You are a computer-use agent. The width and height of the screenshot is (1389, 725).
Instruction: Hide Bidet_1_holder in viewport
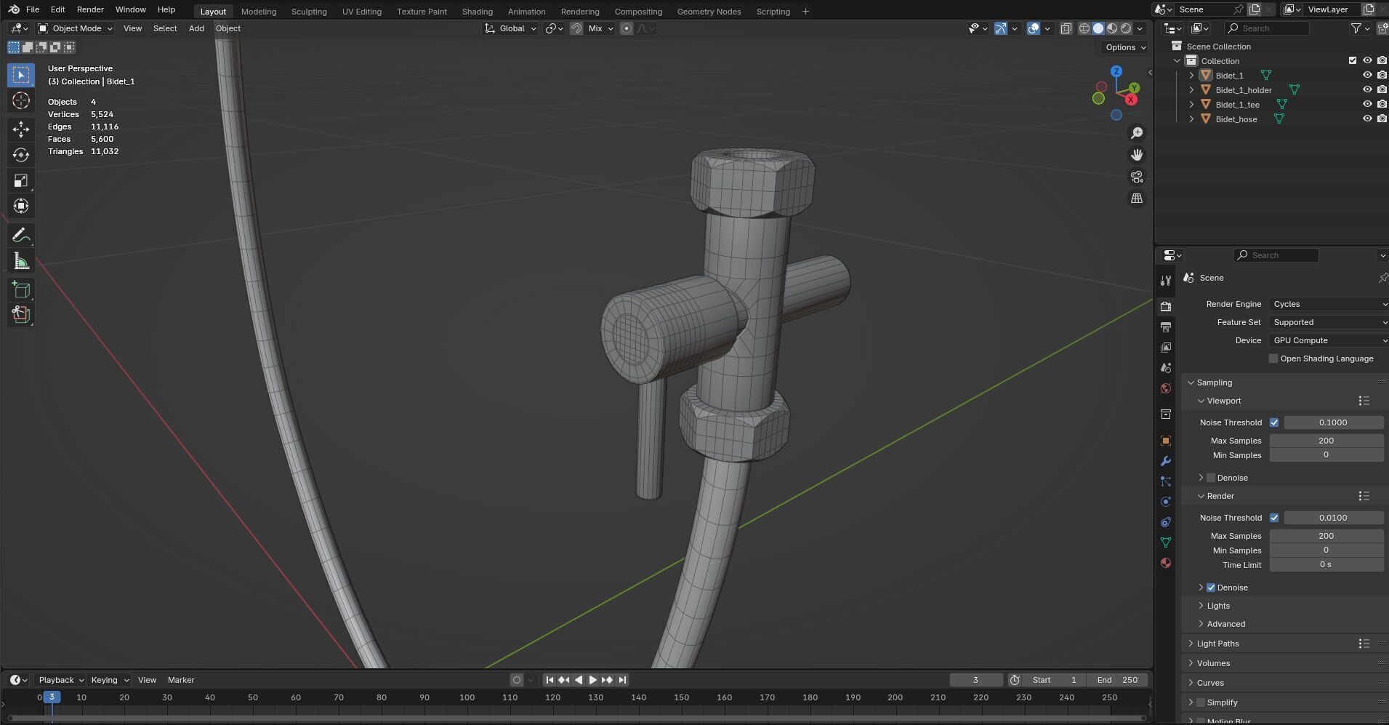1367,89
